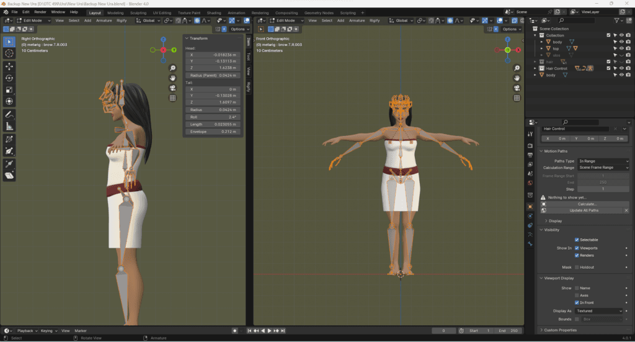
Task: Toggle camera view in the right viewport
Action: pyautogui.click(x=517, y=88)
